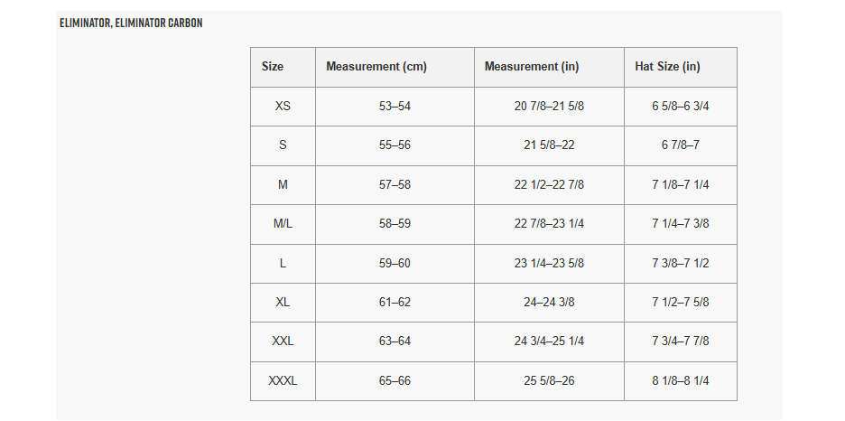Viewport: 845px width, 421px height.
Task: Select the 57–58 cm cell
Action: pos(395,185)
